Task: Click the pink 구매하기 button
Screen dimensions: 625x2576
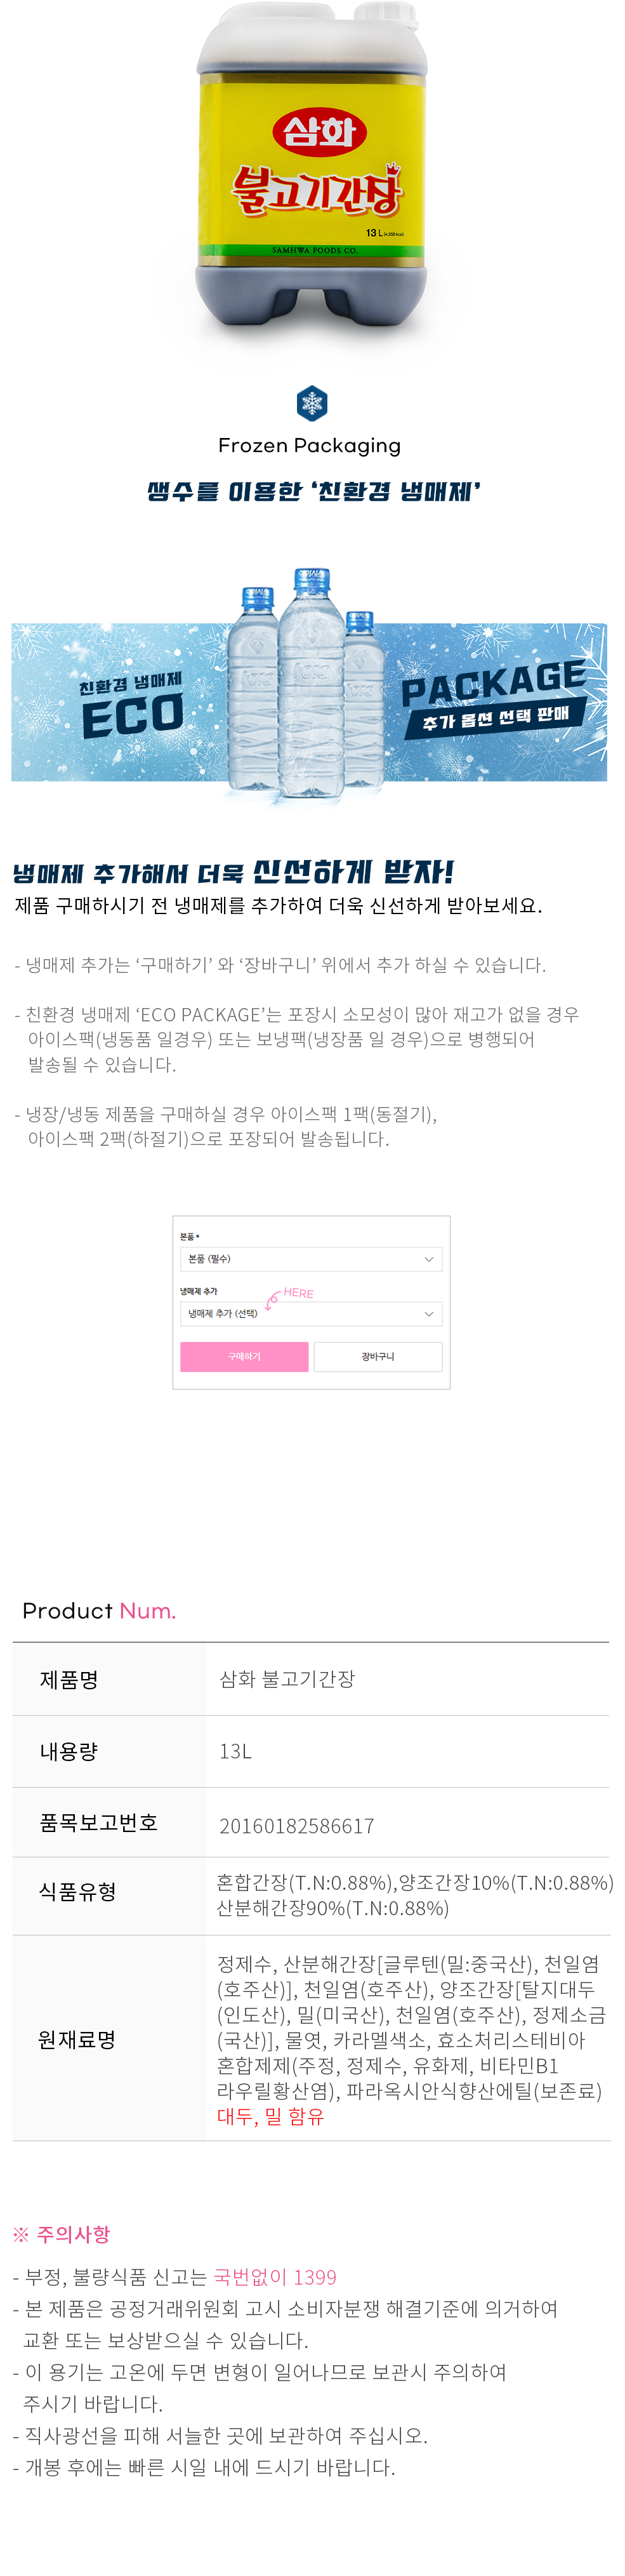Action: point(244,1356)
